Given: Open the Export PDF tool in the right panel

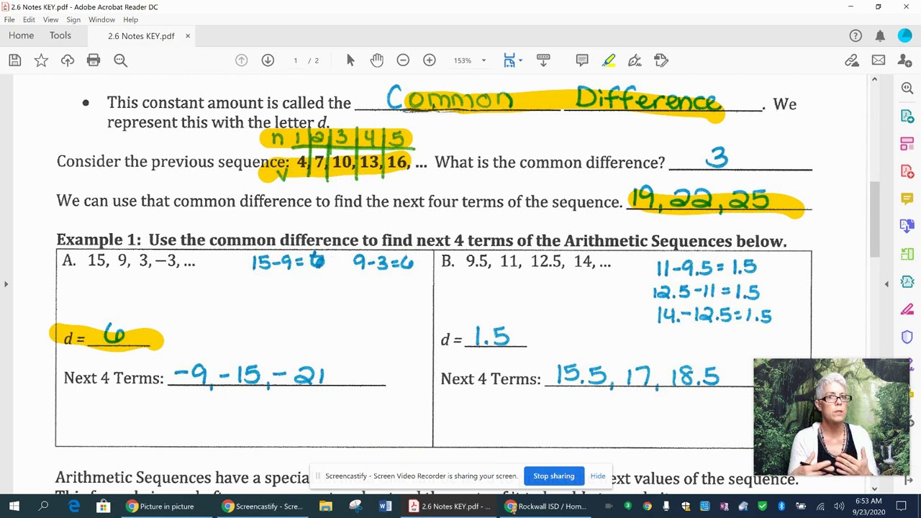Looking at the screenshot, I should tap(907, 117).
